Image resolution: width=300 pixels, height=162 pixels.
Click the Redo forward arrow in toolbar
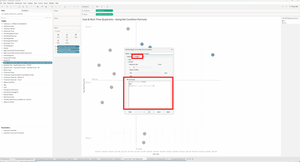point(11,6)
